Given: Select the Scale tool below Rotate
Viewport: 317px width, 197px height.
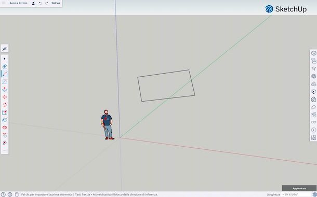Looking at the screenshot, I should [x=5, y=112].
